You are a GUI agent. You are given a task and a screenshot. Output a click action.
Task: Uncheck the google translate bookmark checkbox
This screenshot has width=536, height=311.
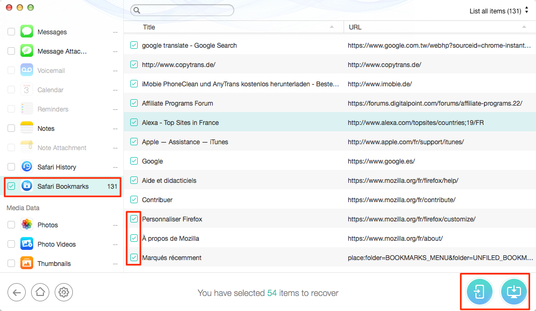click(x=134, y=45)
